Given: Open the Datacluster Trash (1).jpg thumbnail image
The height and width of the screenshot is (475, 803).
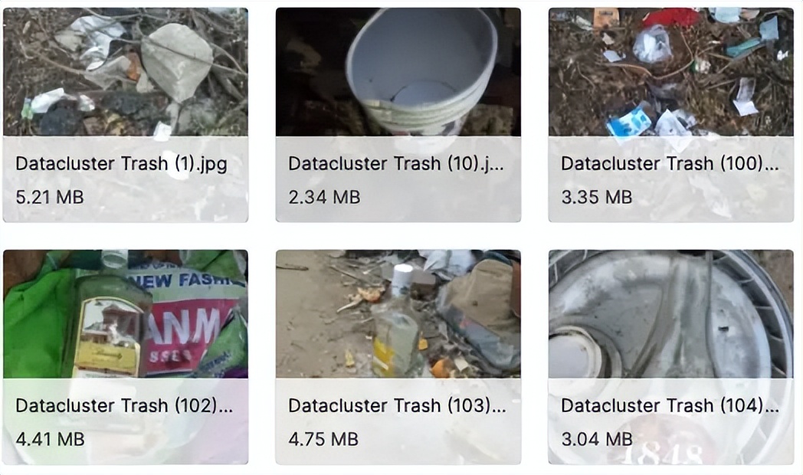Looking at the screenshot, I should [x=126, y=72].
